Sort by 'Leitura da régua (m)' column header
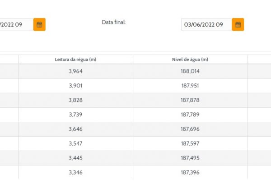 tap(75, 60)
